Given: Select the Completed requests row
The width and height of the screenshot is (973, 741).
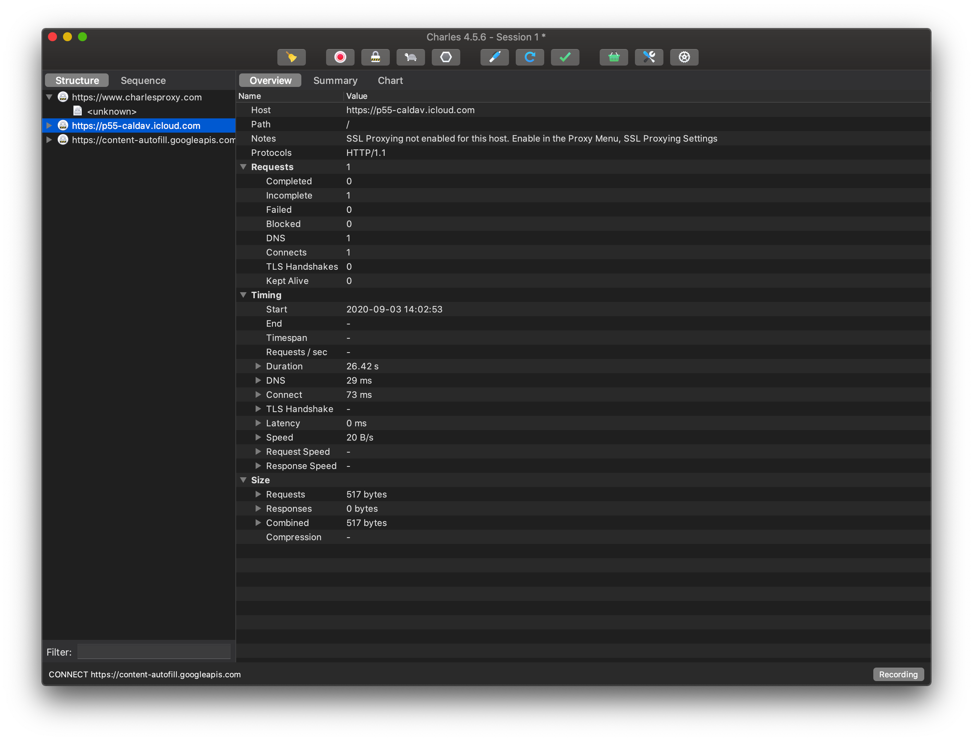Looking at the screenshot, I should point(583,181).
